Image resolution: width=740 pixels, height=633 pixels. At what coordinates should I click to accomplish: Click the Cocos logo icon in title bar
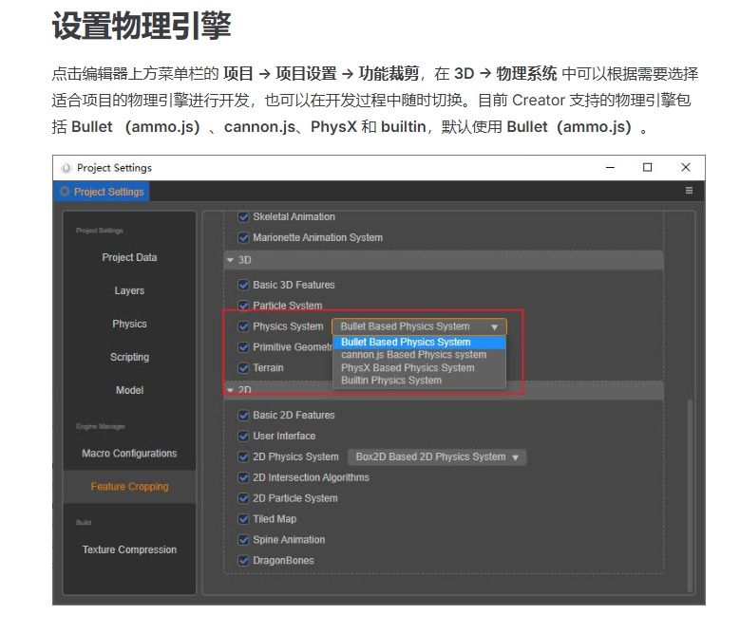coord(66,168)
